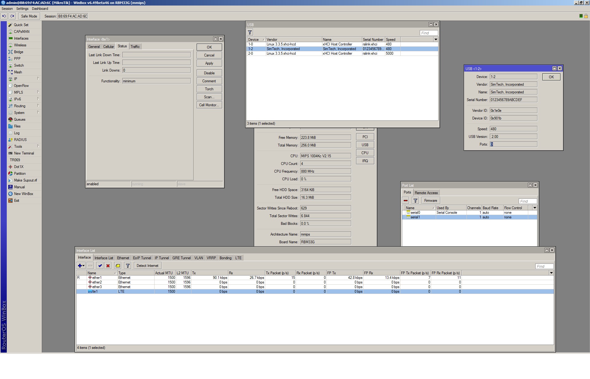Open Interfaces sidebar item
Viewport: 590px width, 379px height.
(x=21, y=38)
